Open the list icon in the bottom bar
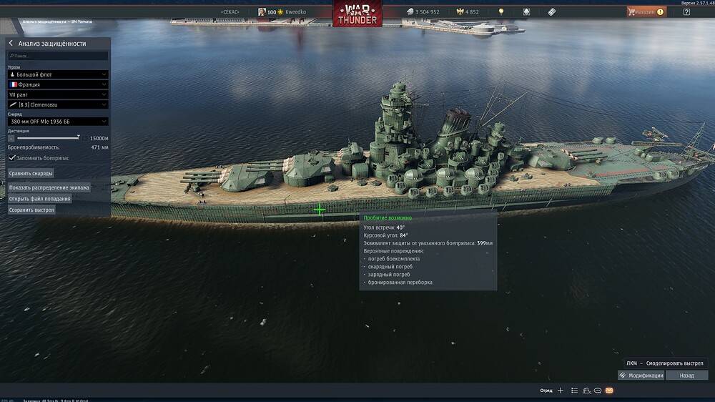715x402 pixels. pos(575,391)
